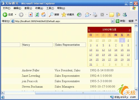
Task: Click Vice President, Sales title cell
Action: coord(68,70)
